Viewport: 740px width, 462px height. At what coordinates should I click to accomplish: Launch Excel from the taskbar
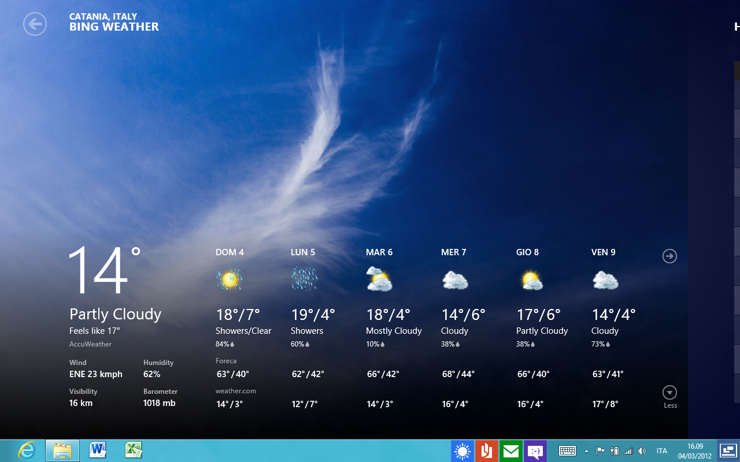[134, 450]
